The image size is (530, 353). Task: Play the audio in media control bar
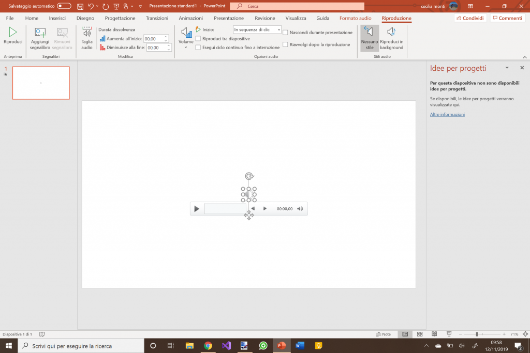[x=196, y=209]
